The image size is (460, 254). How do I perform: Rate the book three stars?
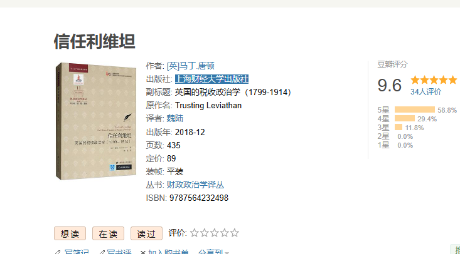point(215,233)
